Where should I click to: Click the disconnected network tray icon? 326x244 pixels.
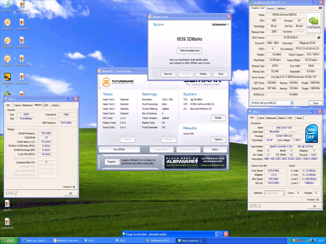click(301, 240)
